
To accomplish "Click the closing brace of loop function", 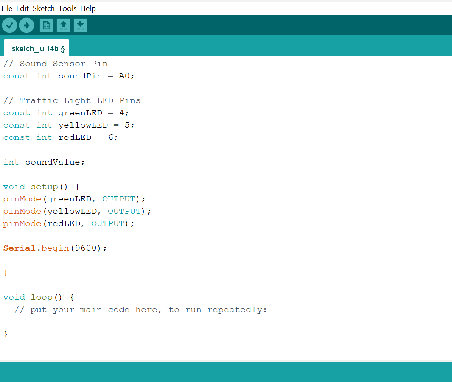I will coord(6,334).
